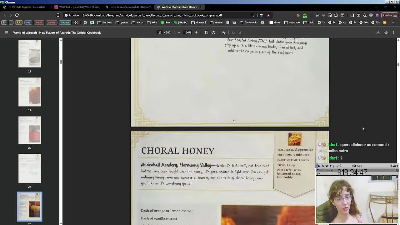Open the 'voz' bookmark pill
The height and width of the screenshot is (225, 400).
(28, 22)
